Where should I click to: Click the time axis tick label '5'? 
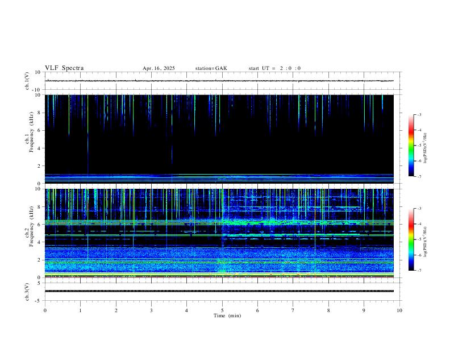(222, 310)
